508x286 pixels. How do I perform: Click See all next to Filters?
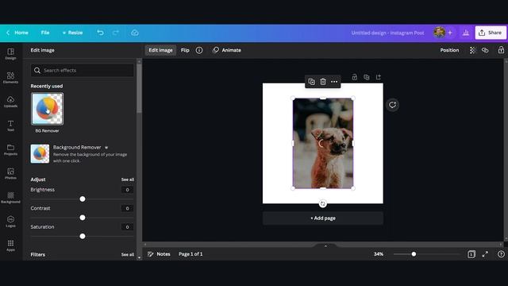[128, 254]
